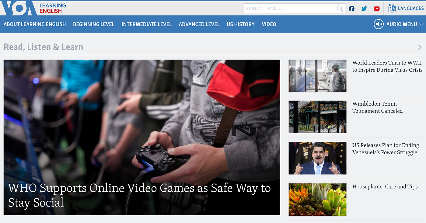This screenshot has width=426, height=223.
Task: Click the search magnifier icon
Action: coord(340,9)
